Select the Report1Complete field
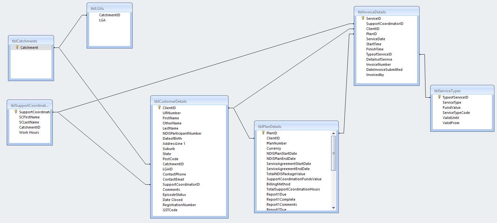Screen dimensions: 497x223 pyautogui.click(x=281, y=199)
